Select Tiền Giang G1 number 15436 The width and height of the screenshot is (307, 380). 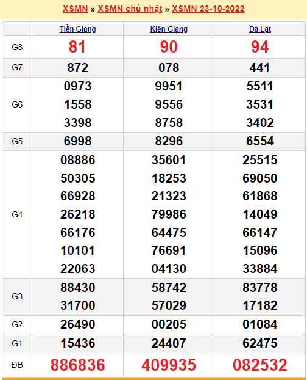point(78,343)
